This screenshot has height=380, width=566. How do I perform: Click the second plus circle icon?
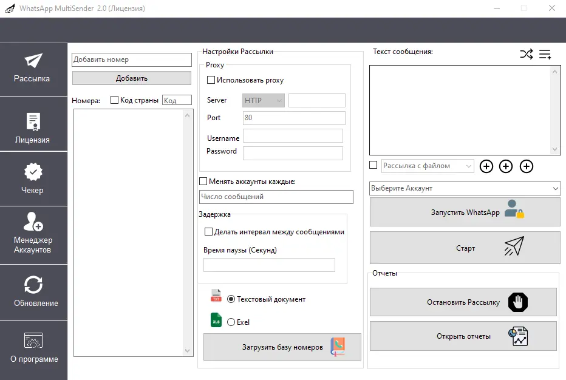[506, 166]
